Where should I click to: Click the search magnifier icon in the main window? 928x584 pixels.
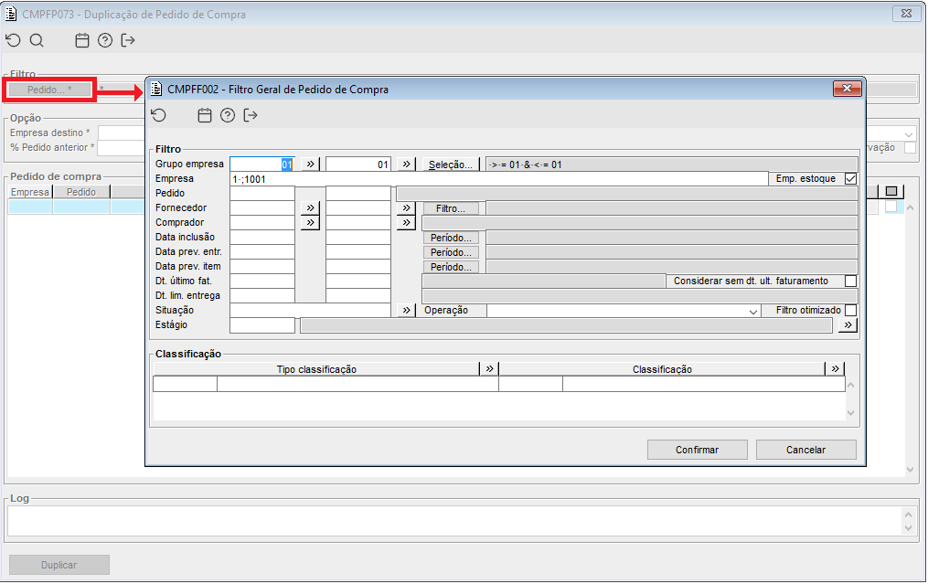tap(37, 40)
